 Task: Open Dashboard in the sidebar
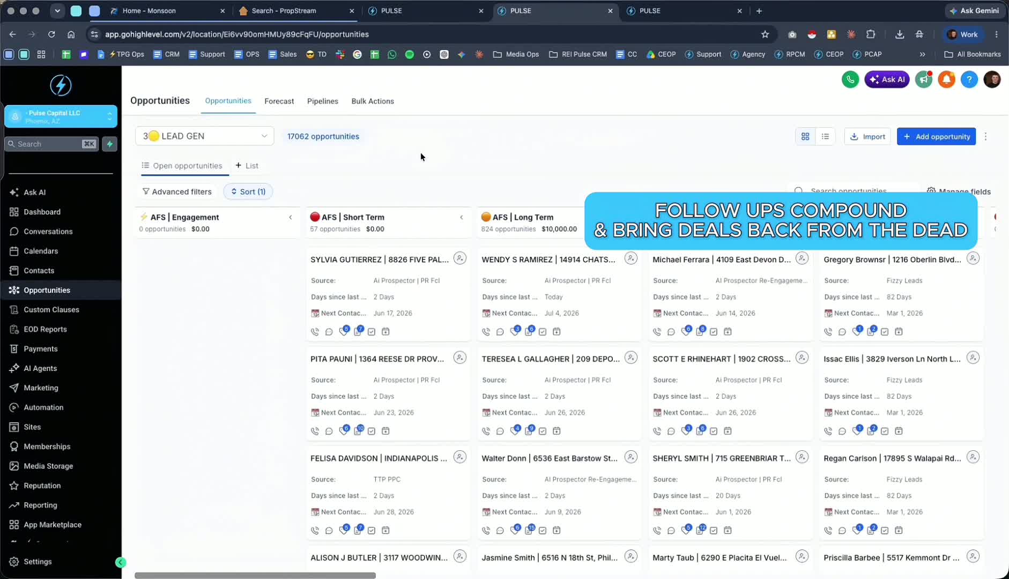coord(42,212)
